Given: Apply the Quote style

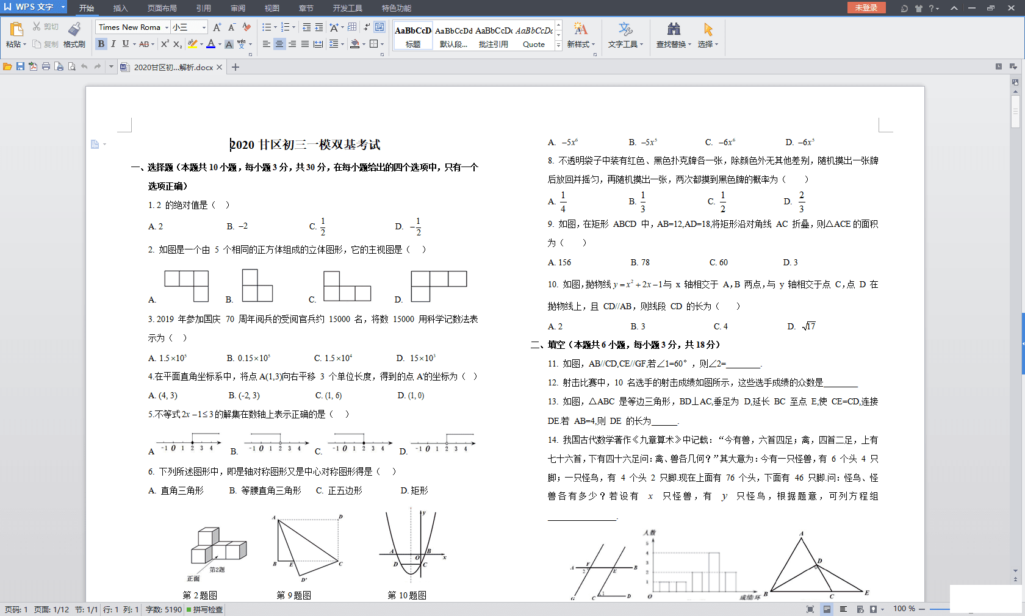Looking at the screenshot, I should point(534,37).
